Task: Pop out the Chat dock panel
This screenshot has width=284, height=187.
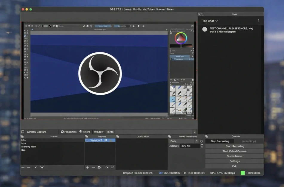Action: coord(203,14)
